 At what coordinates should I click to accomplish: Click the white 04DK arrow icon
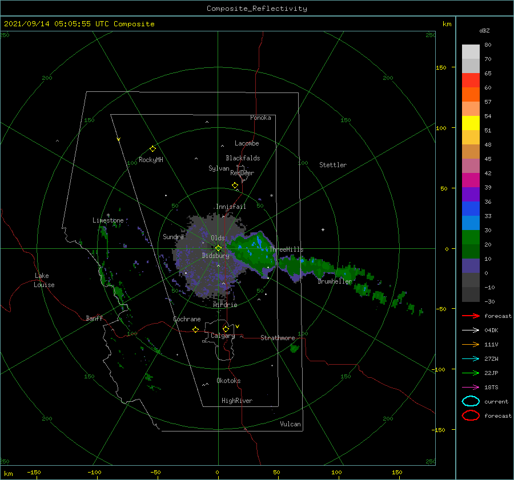[x=471, y=330]
